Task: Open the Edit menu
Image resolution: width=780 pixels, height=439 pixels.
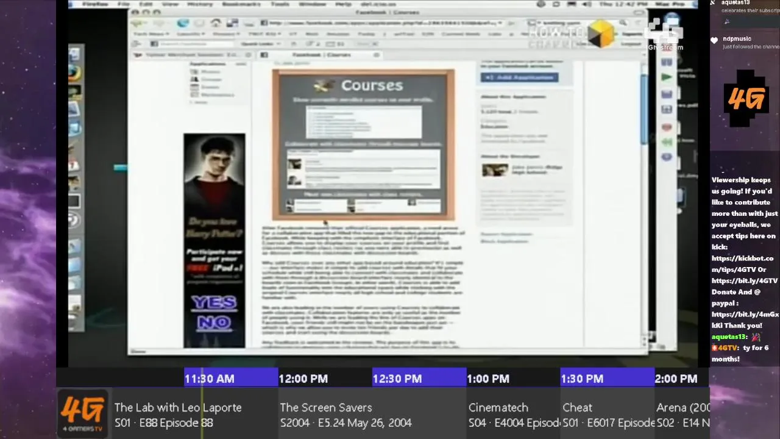Action: pyautogui.click(x=146, y=4)
